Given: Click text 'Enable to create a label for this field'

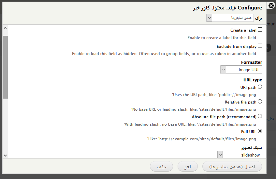Looking at the screenshot, I should coord(221,38).
